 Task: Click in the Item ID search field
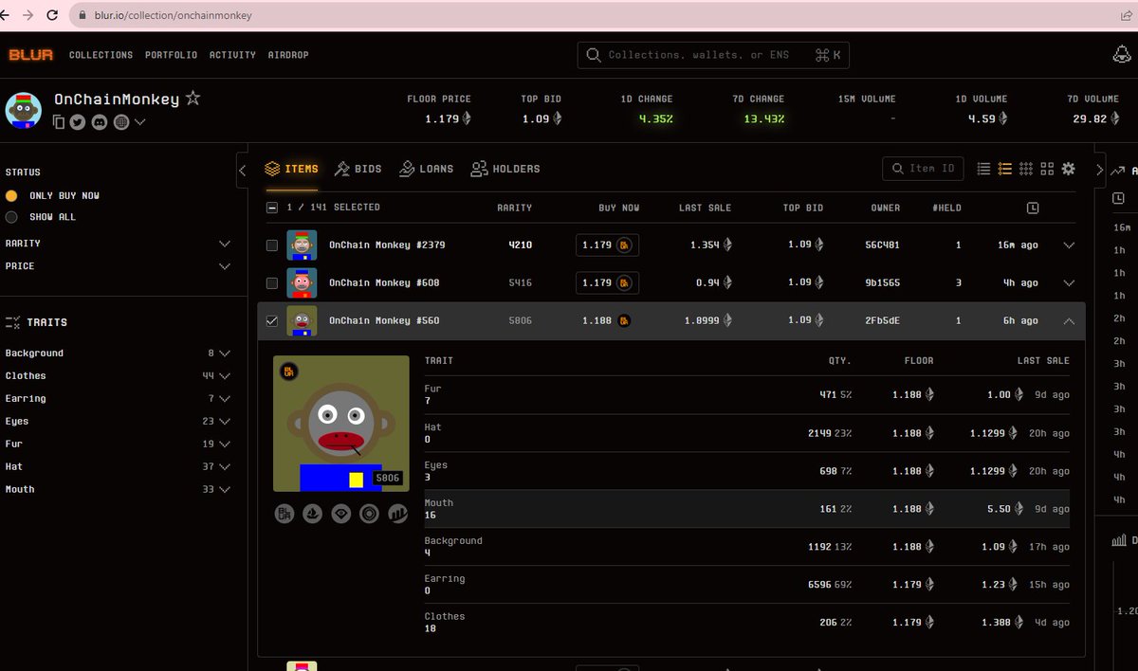click(923, 168)
